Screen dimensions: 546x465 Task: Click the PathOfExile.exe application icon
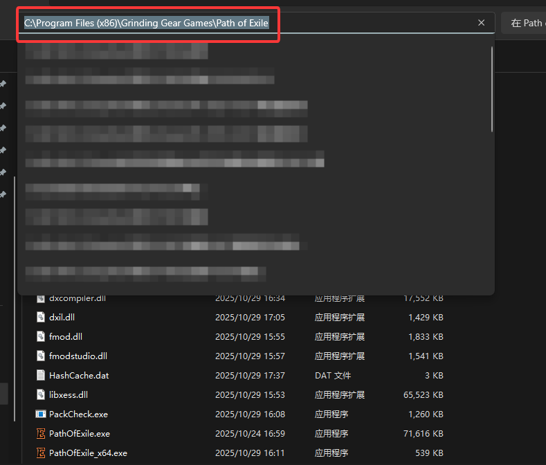[x=41, y=434]
